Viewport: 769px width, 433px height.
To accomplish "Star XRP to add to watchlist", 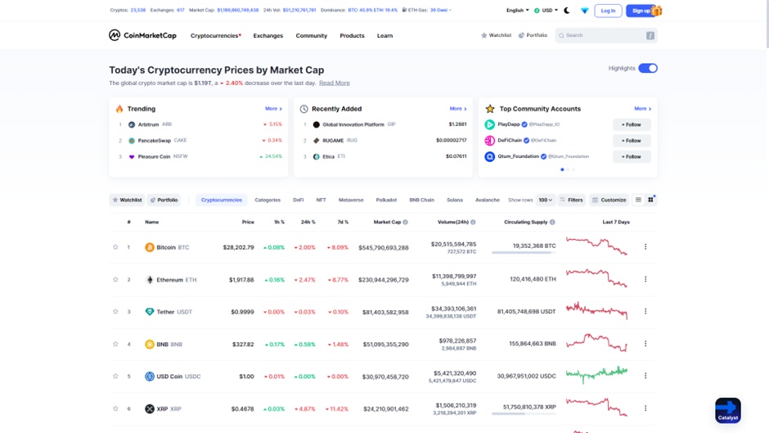I will pos(115,408).
